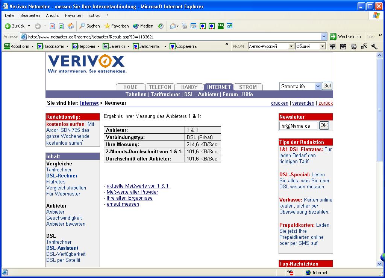This screenshot has height=278, width=385.
Task: Open Suchen search with magnifier icon
Action: (x=90, y=26)
